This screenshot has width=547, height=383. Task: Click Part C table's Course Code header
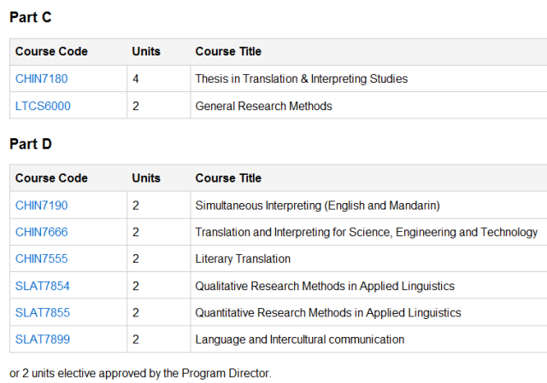[x=51, y=51]
